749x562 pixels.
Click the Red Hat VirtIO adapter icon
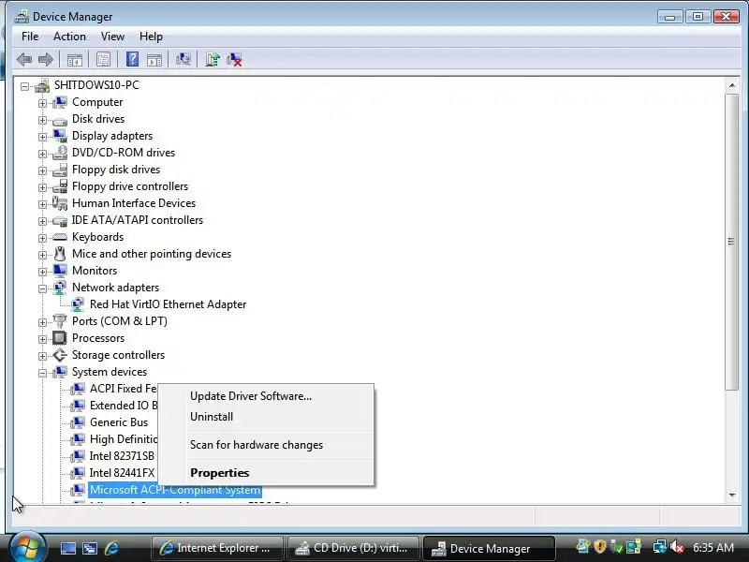click(78, 304)
